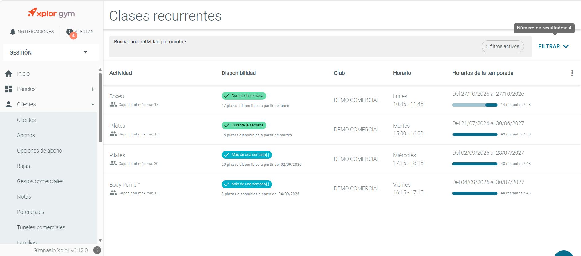Viewport: 581px width, 256px height.
Task: Click the Número de resultados: 4 tooltip
Action: coord(544,28)
